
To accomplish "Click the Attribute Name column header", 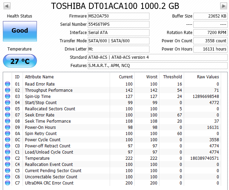I will pyautogui.click(x=66, y=77).
